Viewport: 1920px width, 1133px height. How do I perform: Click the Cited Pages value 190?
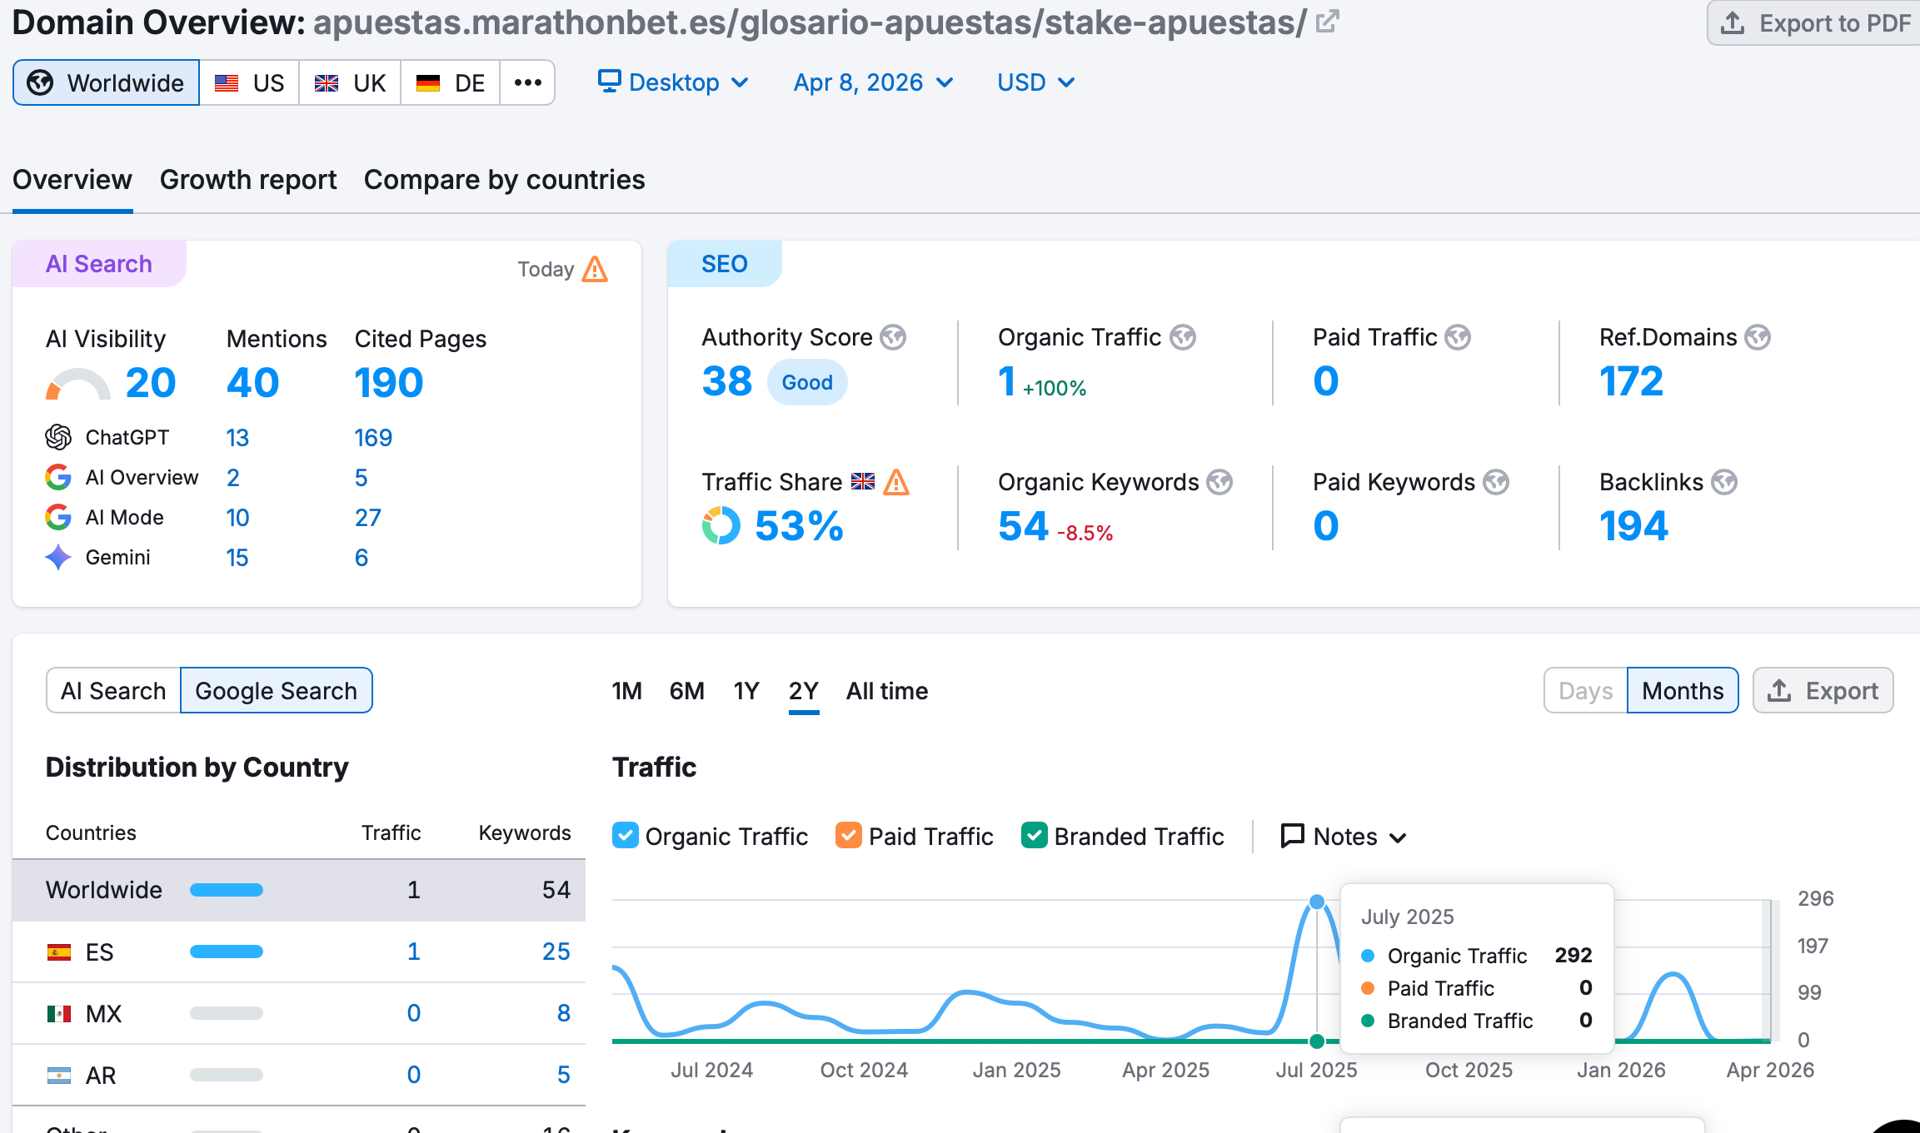click(389, 383)
